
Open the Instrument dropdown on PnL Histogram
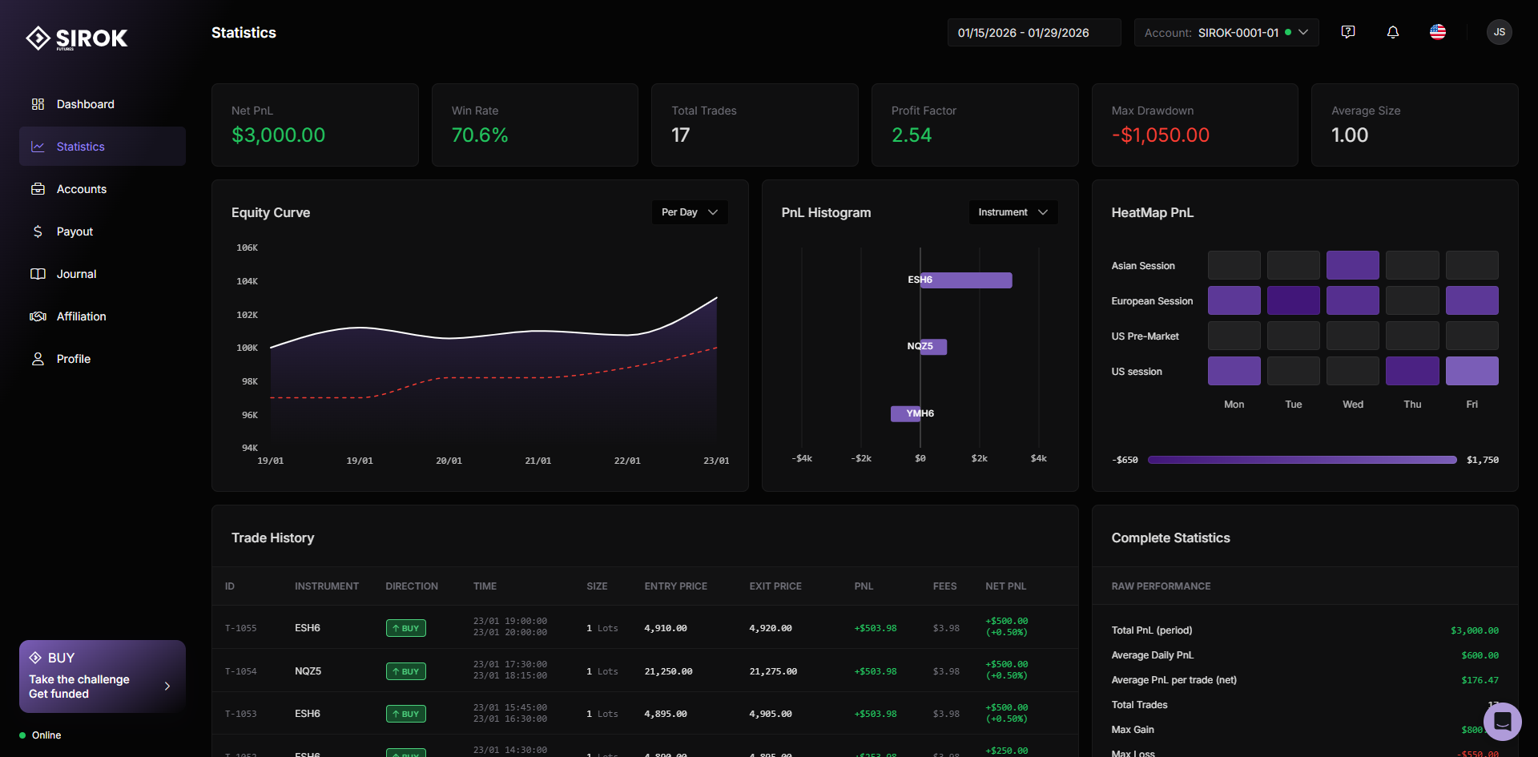click(1012, 212)
